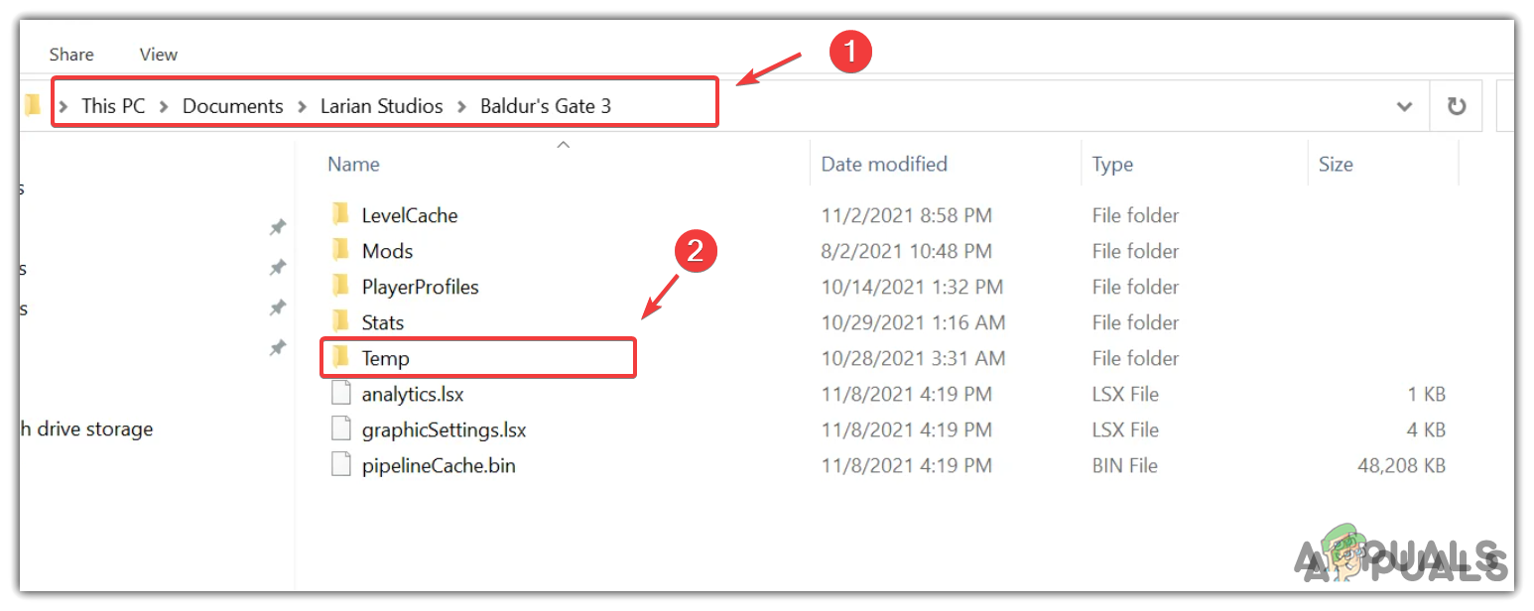Sort files by Date modified column

pyautogui.click(x=884, y=164)
